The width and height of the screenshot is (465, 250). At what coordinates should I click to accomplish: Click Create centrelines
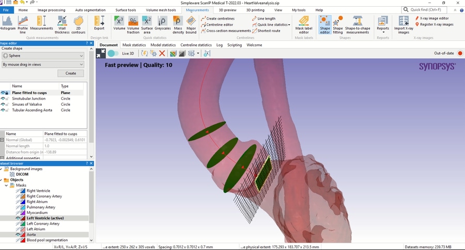pyautogui.click(x=218, y=19)
